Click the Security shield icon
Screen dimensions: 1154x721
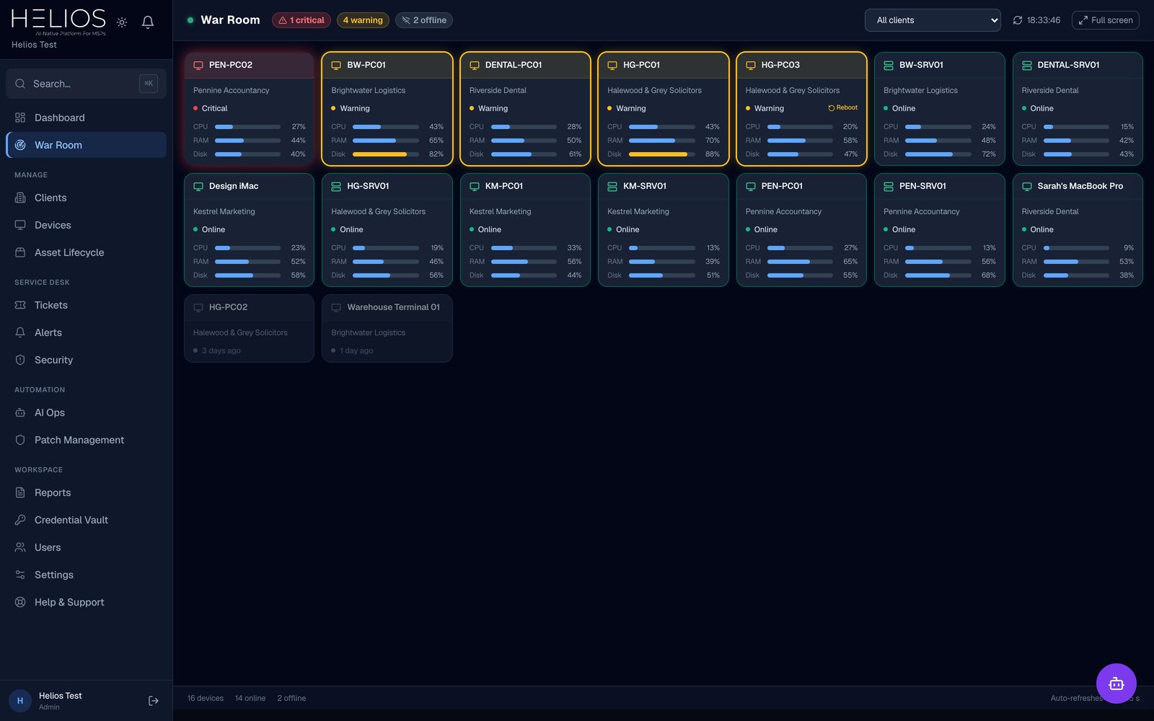[20, 360]
